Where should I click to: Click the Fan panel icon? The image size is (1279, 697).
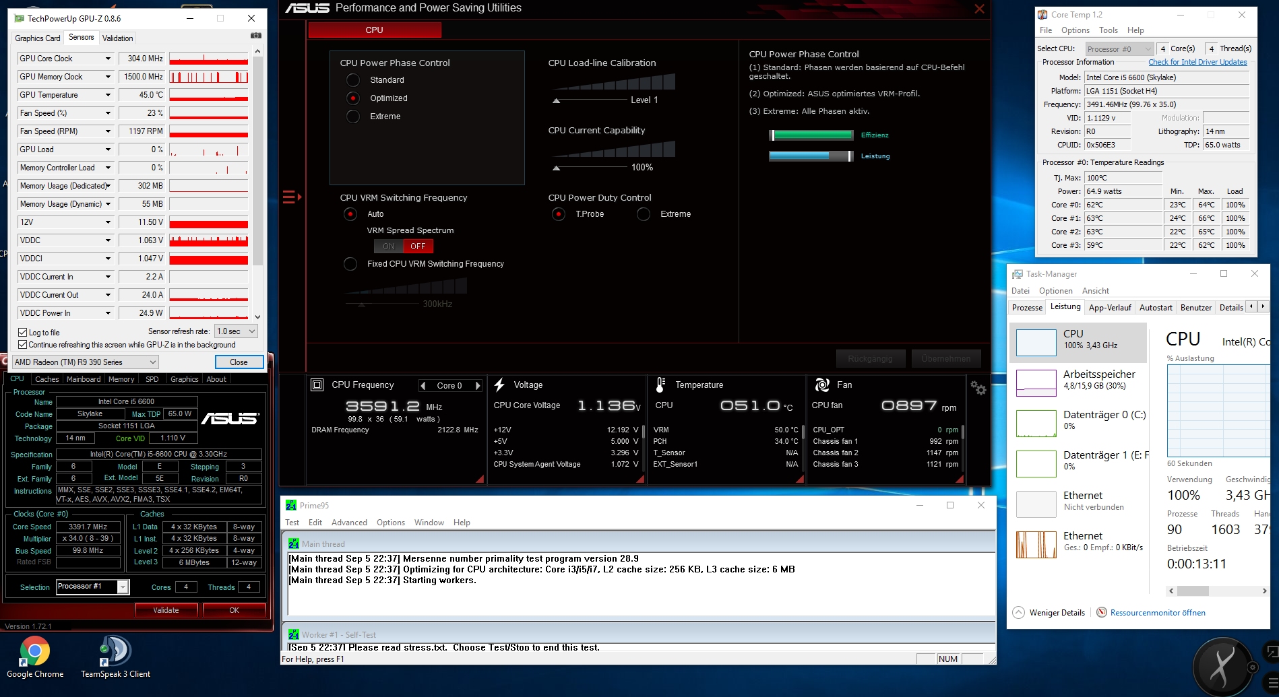[822, 385]
